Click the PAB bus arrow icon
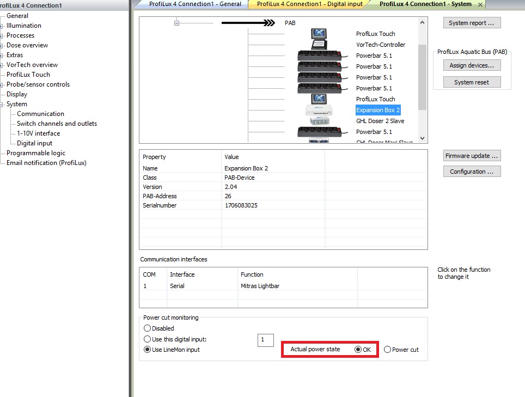This screenshot has height=397, width=525. click(248, 23)
